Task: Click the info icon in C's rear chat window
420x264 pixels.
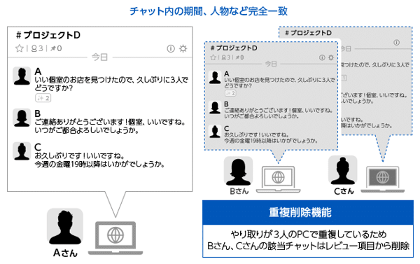Action: [x=397, y=42]
